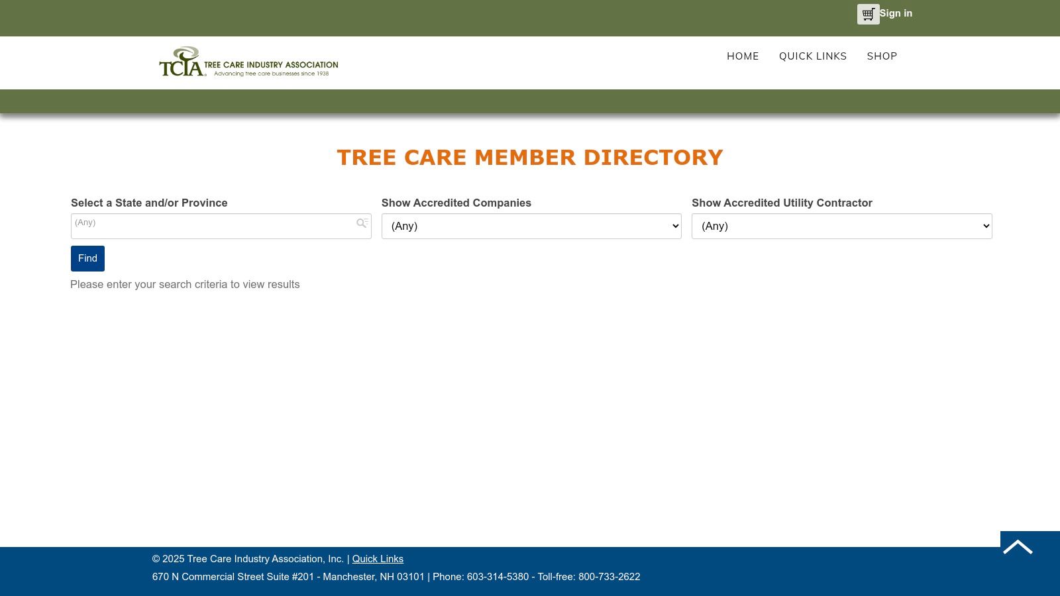
Task: Click the shopping cart icon
Action: coord(868,14)
